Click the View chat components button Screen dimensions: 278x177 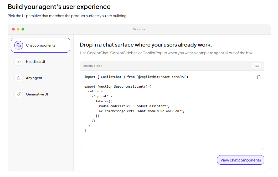pyautogui.click(x=241, y=160)
